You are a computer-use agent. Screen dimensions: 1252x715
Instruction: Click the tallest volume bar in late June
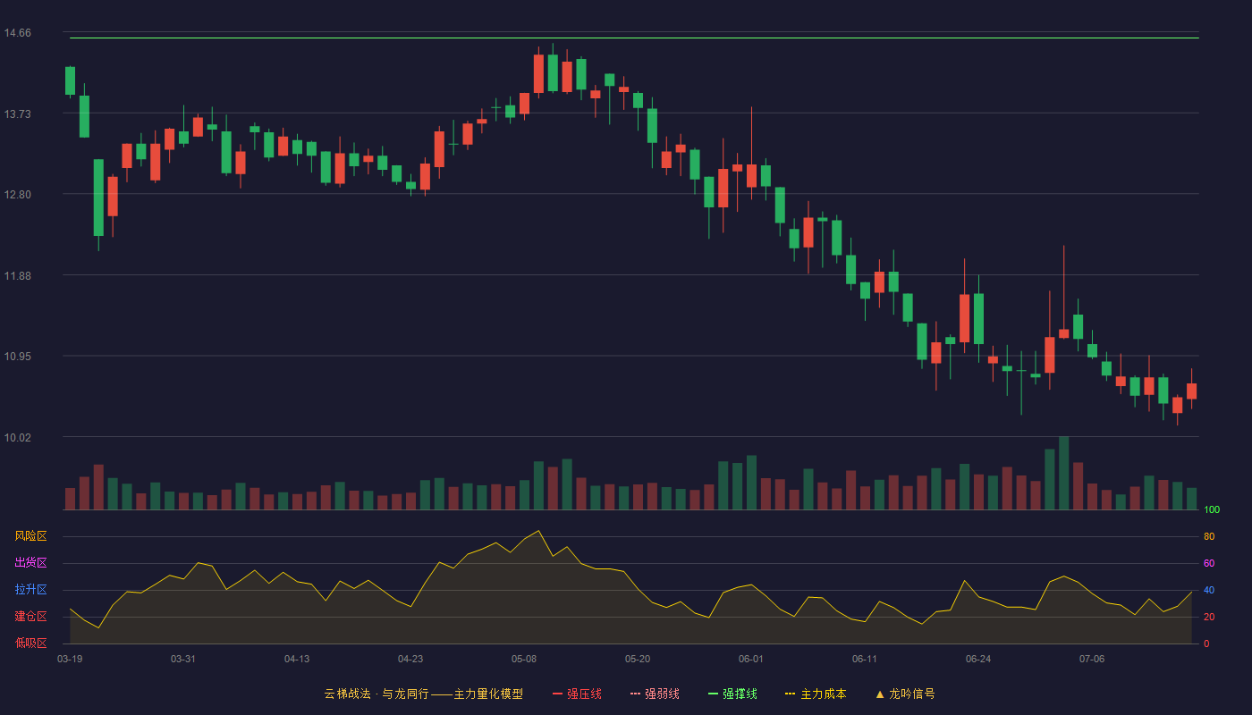point(1063,473)
